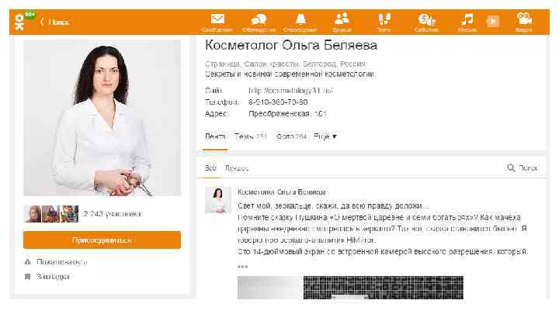The height and width of the screenshot is (314, 559).
Task: Click the Закладки bookmark link
Action: [53, 277]
